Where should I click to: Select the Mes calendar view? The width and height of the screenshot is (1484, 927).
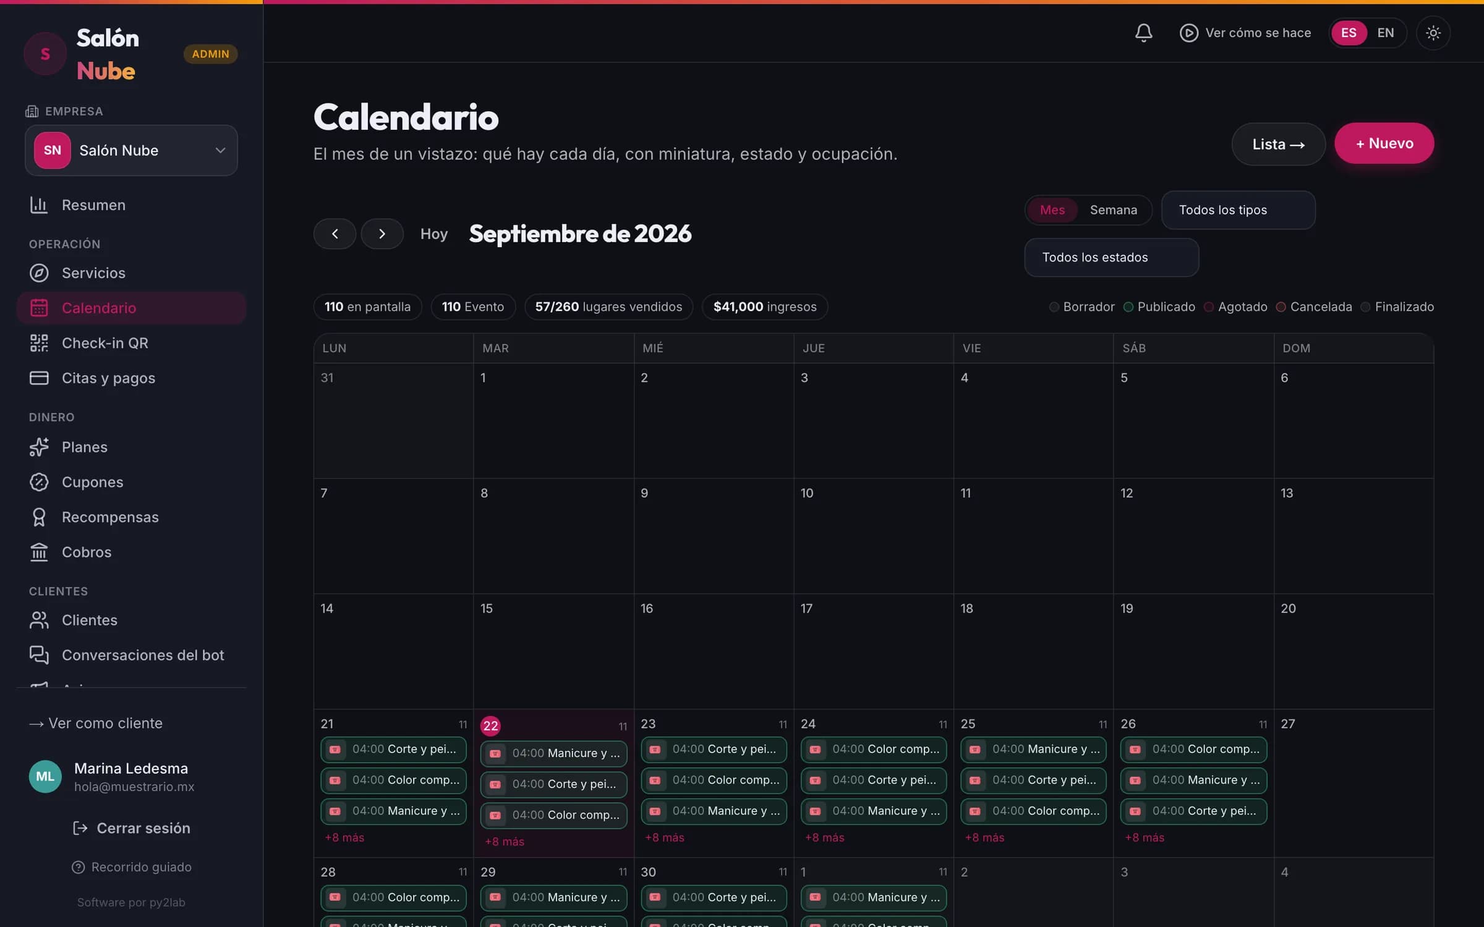coord(1052,210)
